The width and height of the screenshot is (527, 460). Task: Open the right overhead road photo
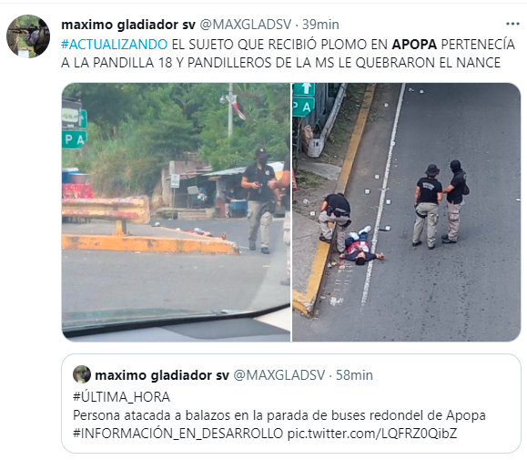(407, 212)
